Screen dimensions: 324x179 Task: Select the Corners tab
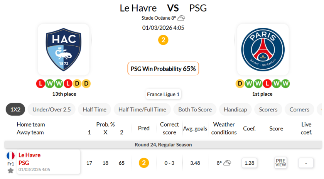coord(299,110)
